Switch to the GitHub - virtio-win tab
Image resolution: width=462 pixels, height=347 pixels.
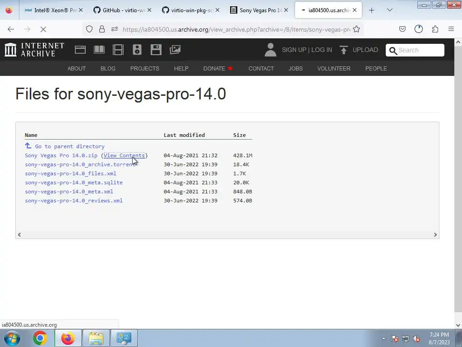[123, 10]
